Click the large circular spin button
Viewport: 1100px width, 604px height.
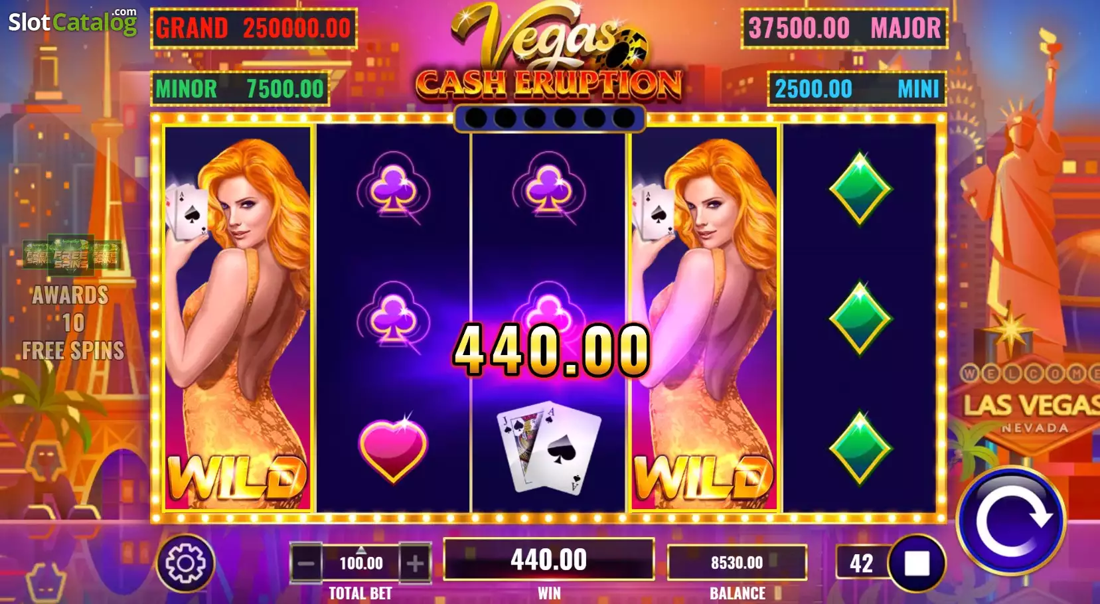click(x=1010, y=521)
